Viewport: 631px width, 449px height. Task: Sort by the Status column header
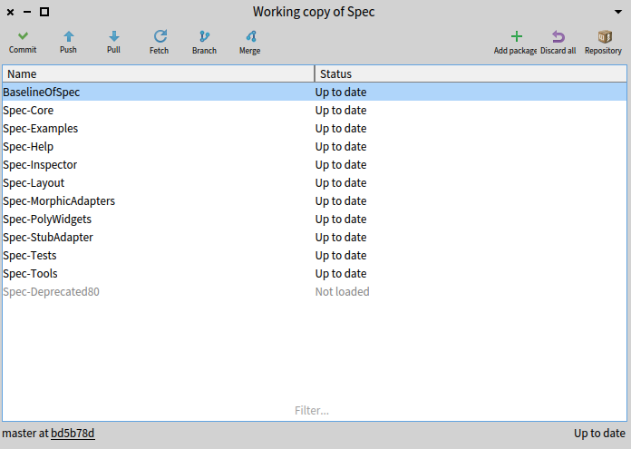click(x=470, y=73)
